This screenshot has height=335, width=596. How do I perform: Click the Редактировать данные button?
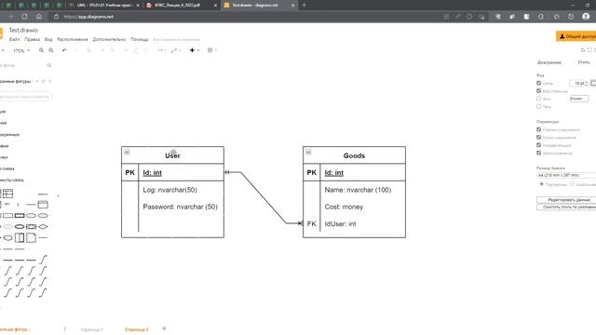coord(566,200)
